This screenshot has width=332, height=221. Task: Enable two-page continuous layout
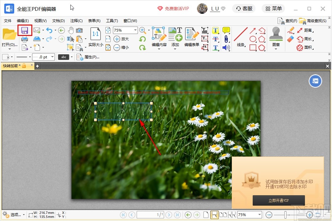pyautogui.click(x=232, y=215)
